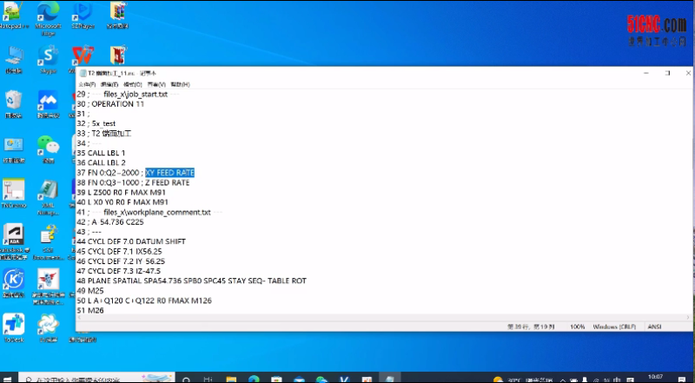Launch WeChat from the desktop
The height and width of the screenshot is (383, 695).
49,146
